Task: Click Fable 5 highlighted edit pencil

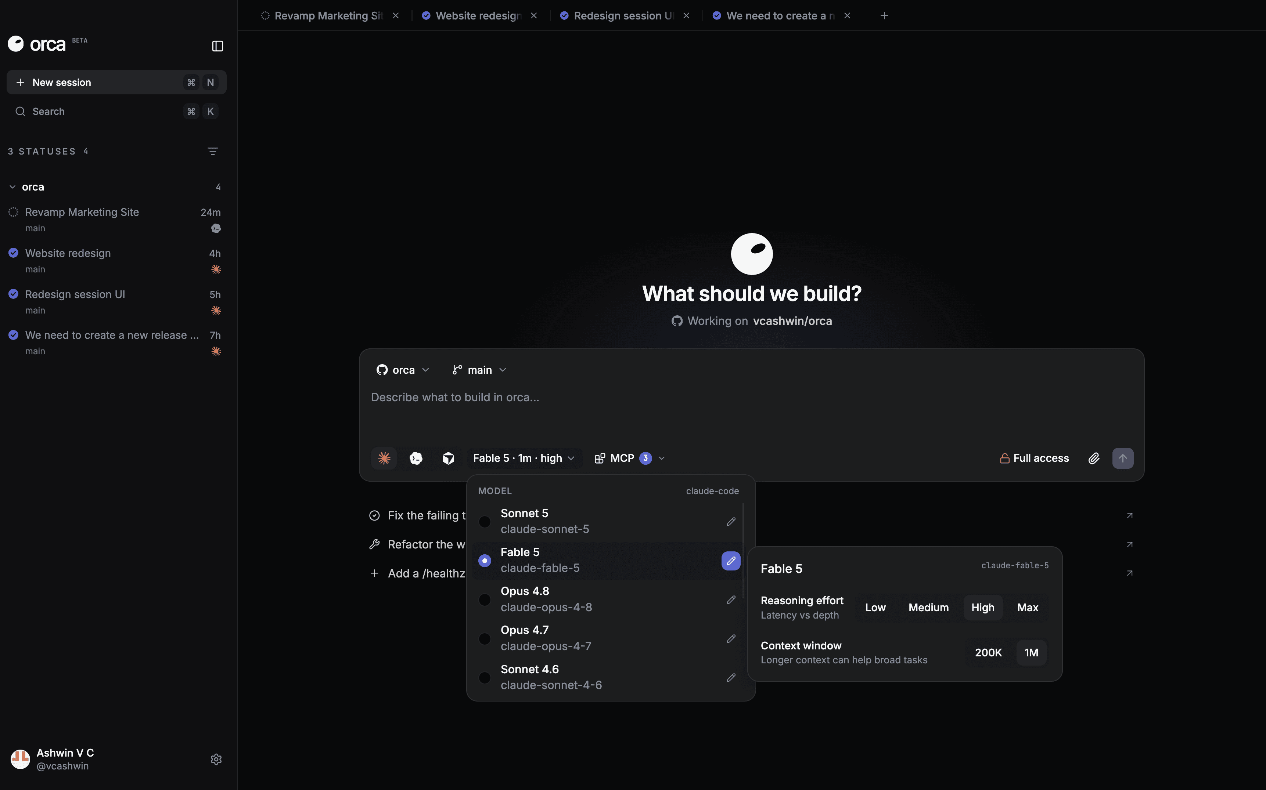Action: click(x=731, y=561)
